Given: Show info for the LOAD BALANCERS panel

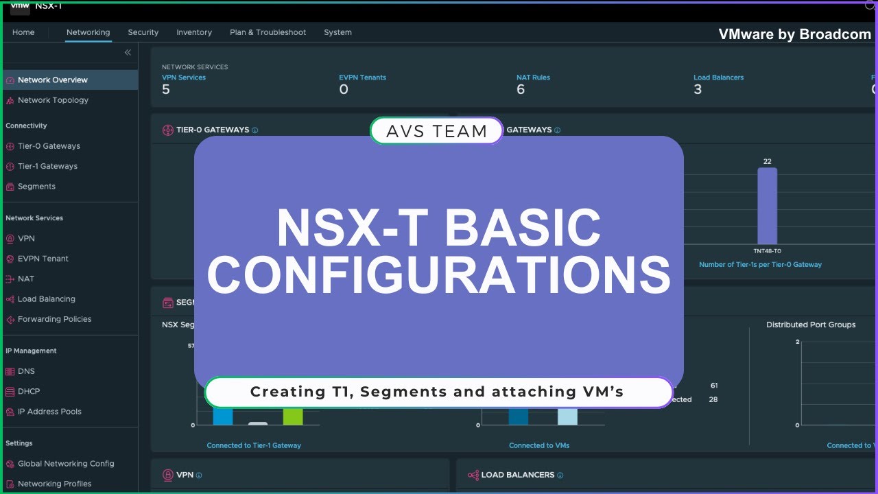Looking at the screenshot, I should coord(560,475).
